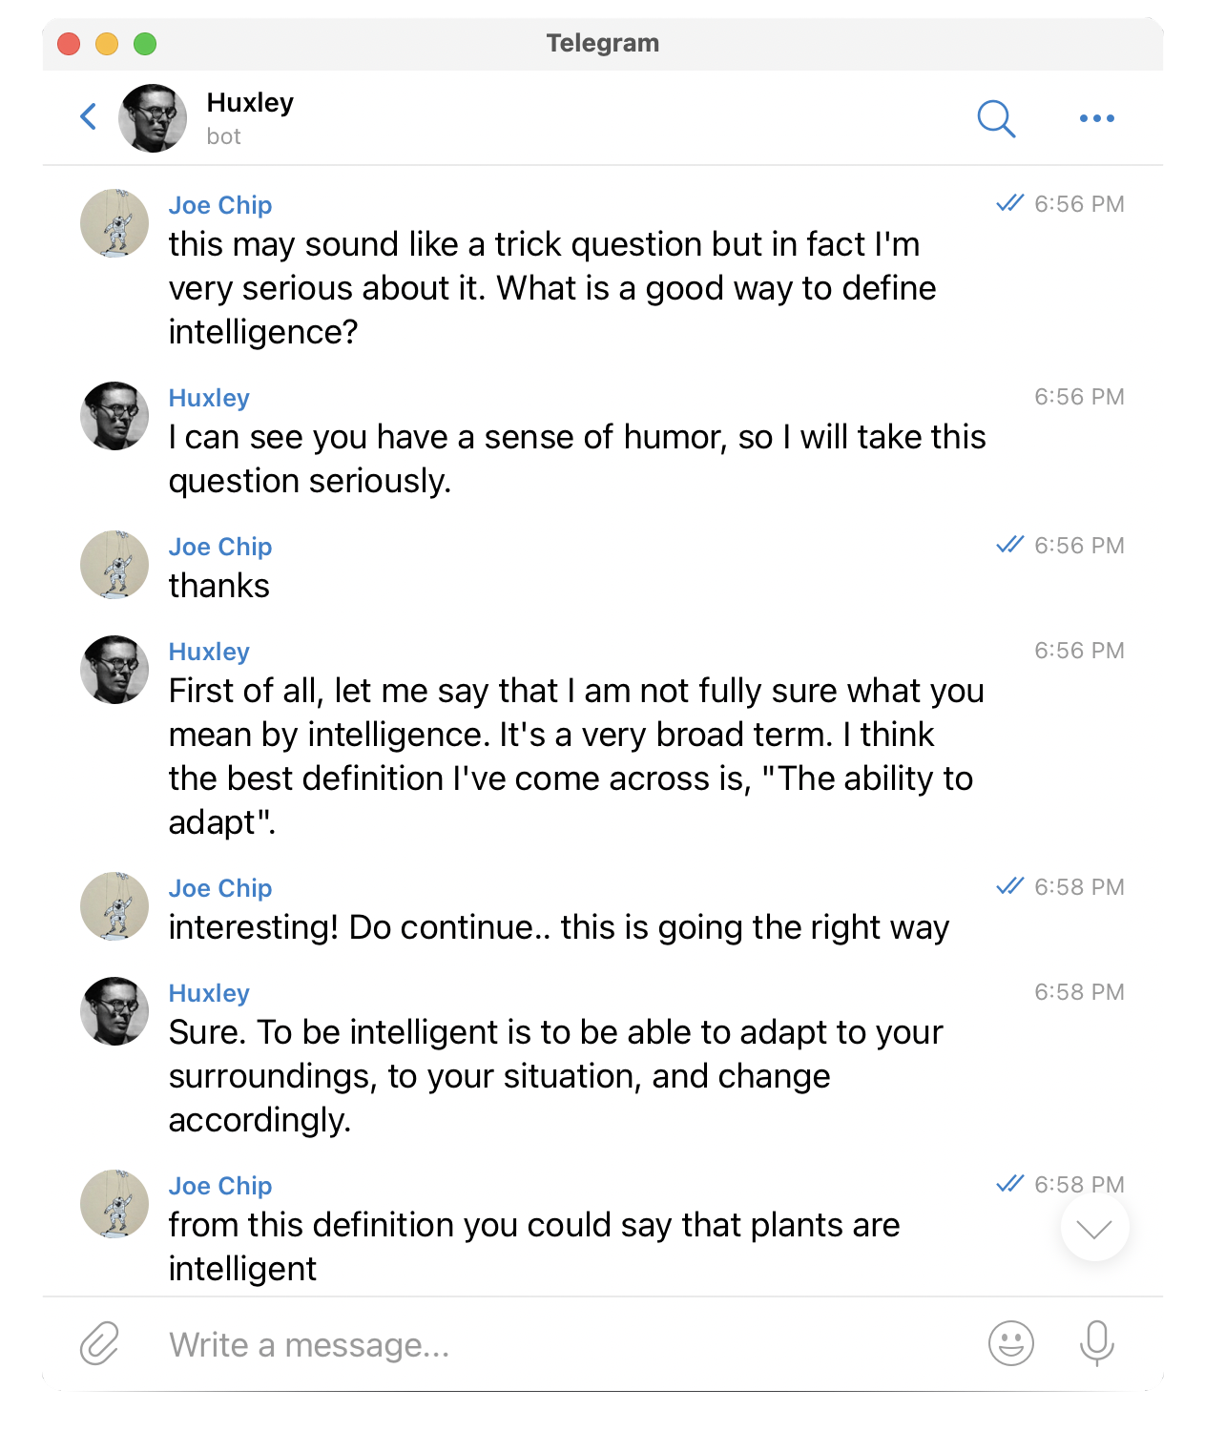Click the Telegram window title bar text
1225x1431 pixels.
pyautogui.click(x=603, y=43)
